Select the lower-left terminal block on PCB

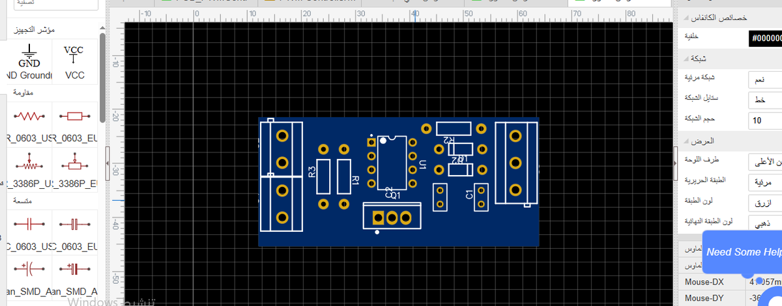[x=282, y=203]
